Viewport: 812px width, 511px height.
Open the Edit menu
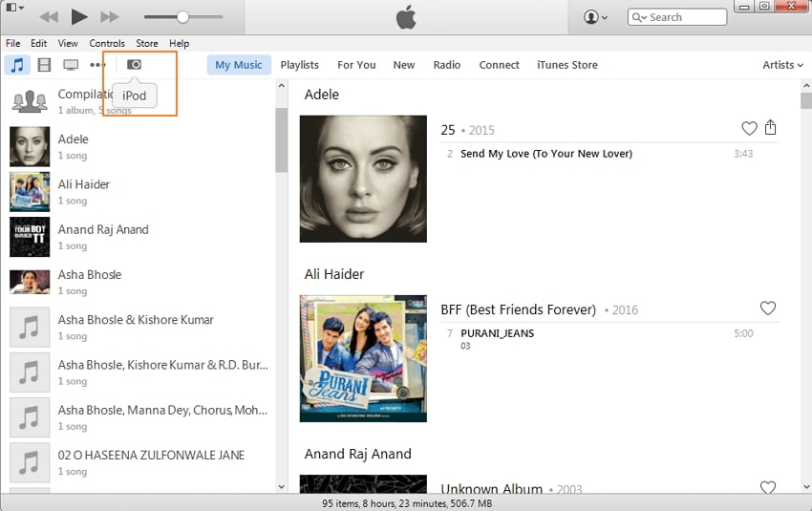click(x=38, y=44)
